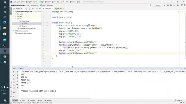The width and height of the screenshot is (186, 104).
Task: Clear all console output with trash icon
Action: (x=17, y=88)
